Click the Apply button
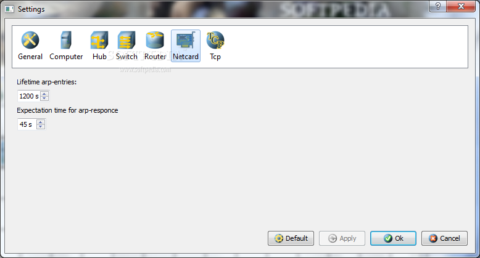This screenshot has width=480, height=258. point(342,238)
